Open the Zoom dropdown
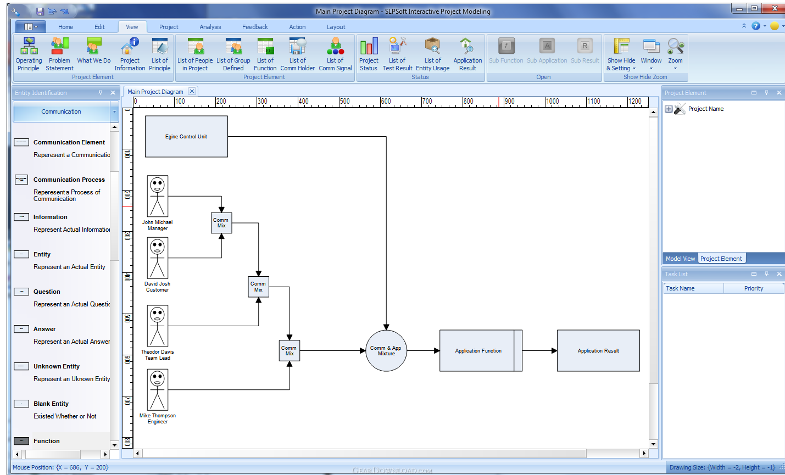This screenshot has width=785, height=475. click(x=675, y=54)
